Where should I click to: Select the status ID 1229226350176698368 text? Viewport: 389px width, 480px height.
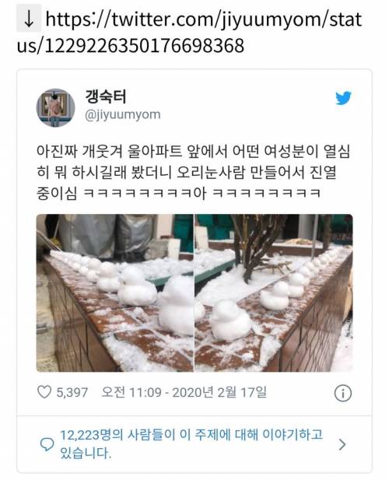(x=144, y=45)
